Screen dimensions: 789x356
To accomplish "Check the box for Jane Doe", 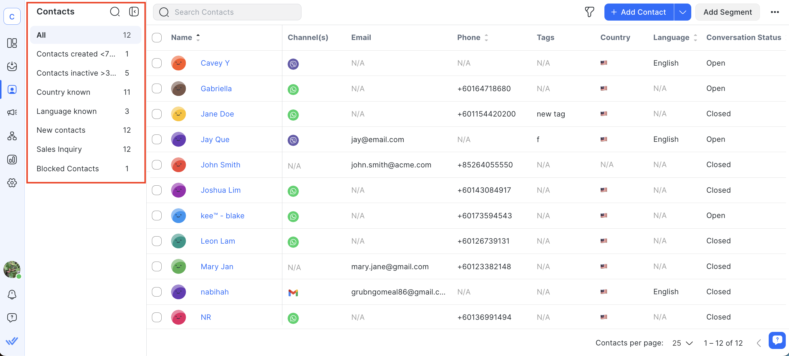I will (x=157, y=114).
